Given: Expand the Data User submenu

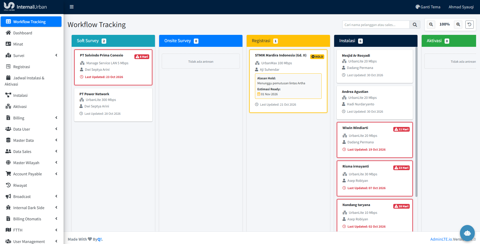Looking at the screenshot, I should click(31, 129).
